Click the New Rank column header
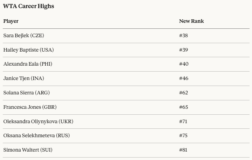This screenshot has width=252, height=160. tap(191, 21)
